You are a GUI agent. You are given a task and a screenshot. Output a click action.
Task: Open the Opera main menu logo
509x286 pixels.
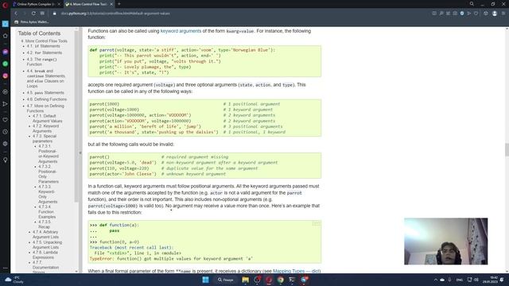pos(6,5)
